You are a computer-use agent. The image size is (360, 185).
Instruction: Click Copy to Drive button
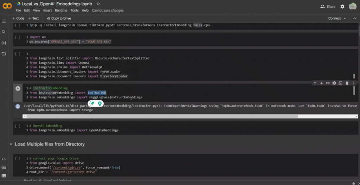point(59,18)
